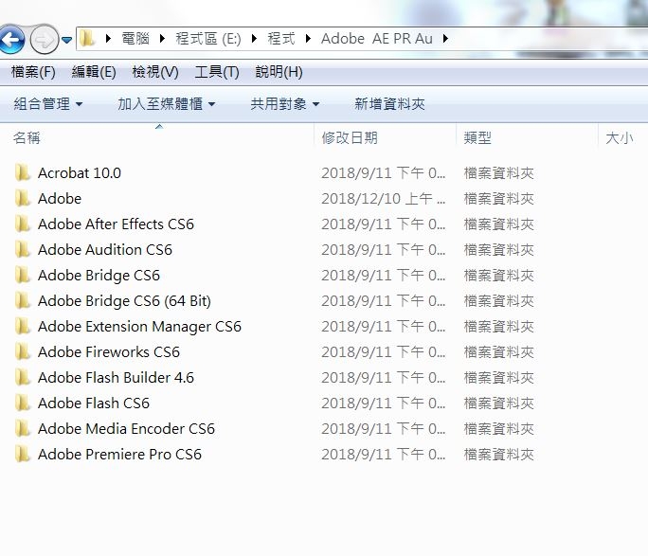Viewport: 648px width, 556px height.
Task: Click the Acrobat 10.0 folder icon
Action: (x=23, y=172)
